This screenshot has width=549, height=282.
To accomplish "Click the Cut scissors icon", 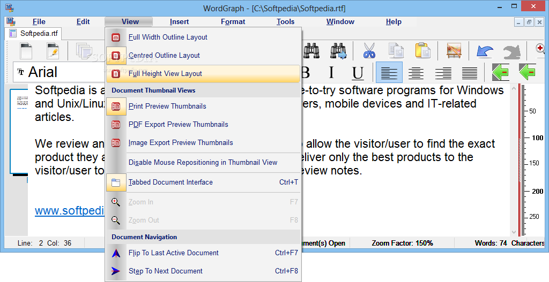I will tap(369, 51).
